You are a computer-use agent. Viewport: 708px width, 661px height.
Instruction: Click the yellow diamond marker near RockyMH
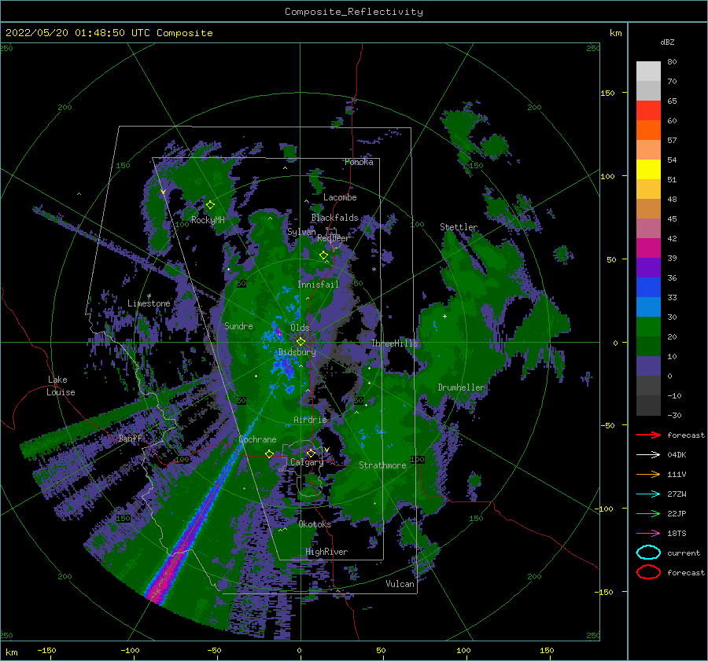coord(210,205)
